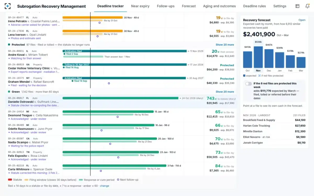Click Arbitration filed bar for Andre Koval
The height and width of the screenshot is (196, 314).
pos(125,51)
